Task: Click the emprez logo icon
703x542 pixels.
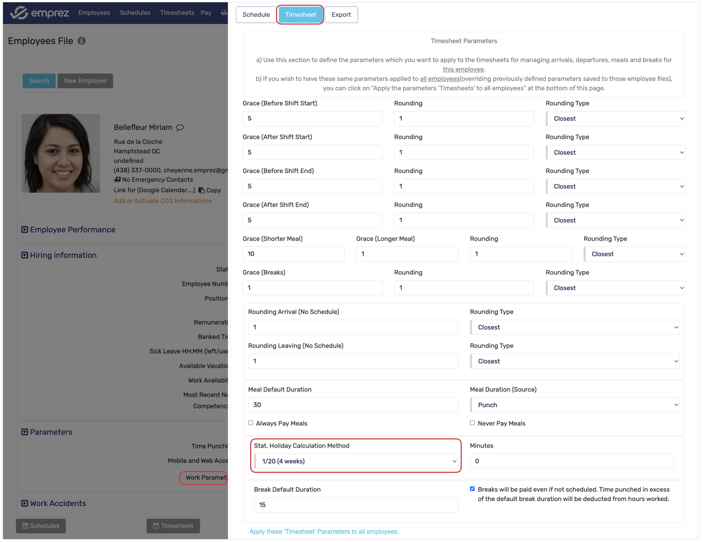Action: tap(19, 13)
